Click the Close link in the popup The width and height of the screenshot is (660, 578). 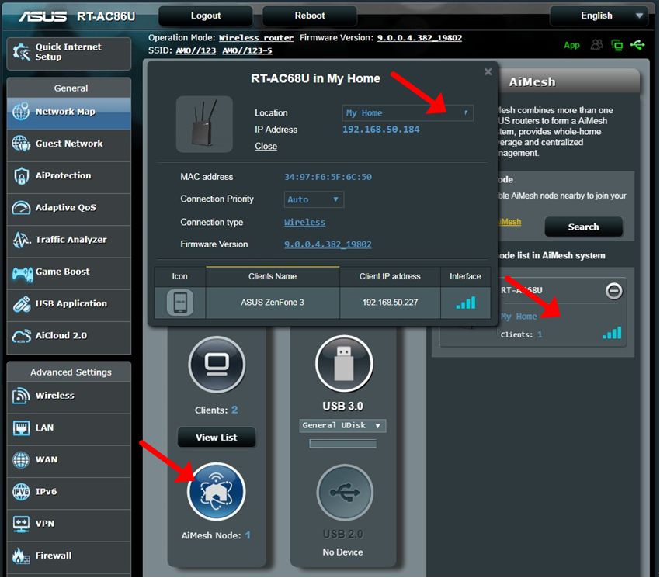coord(266,147)
